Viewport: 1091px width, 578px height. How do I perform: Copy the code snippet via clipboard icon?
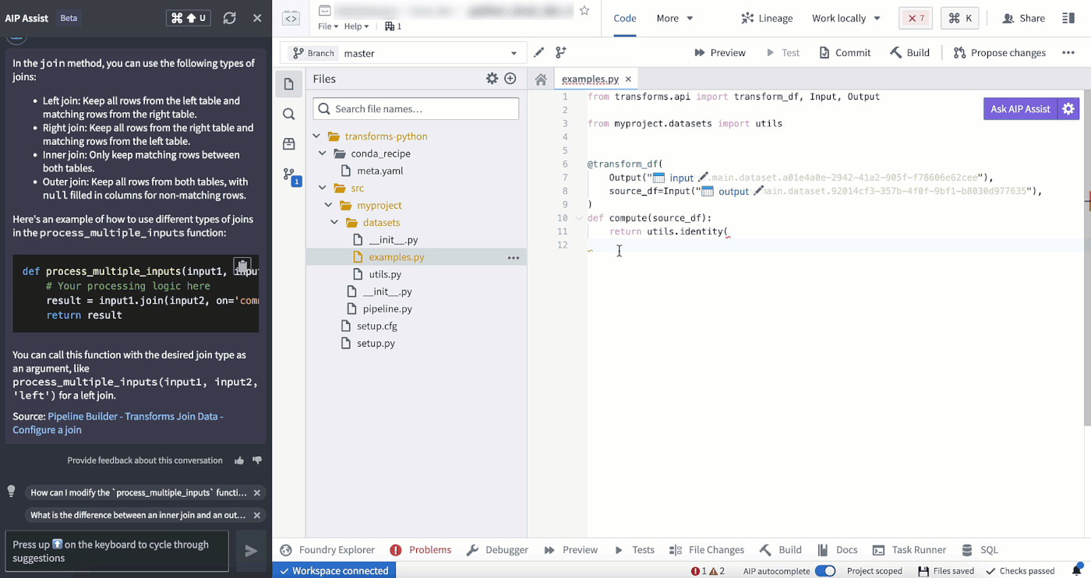point(242,266)
